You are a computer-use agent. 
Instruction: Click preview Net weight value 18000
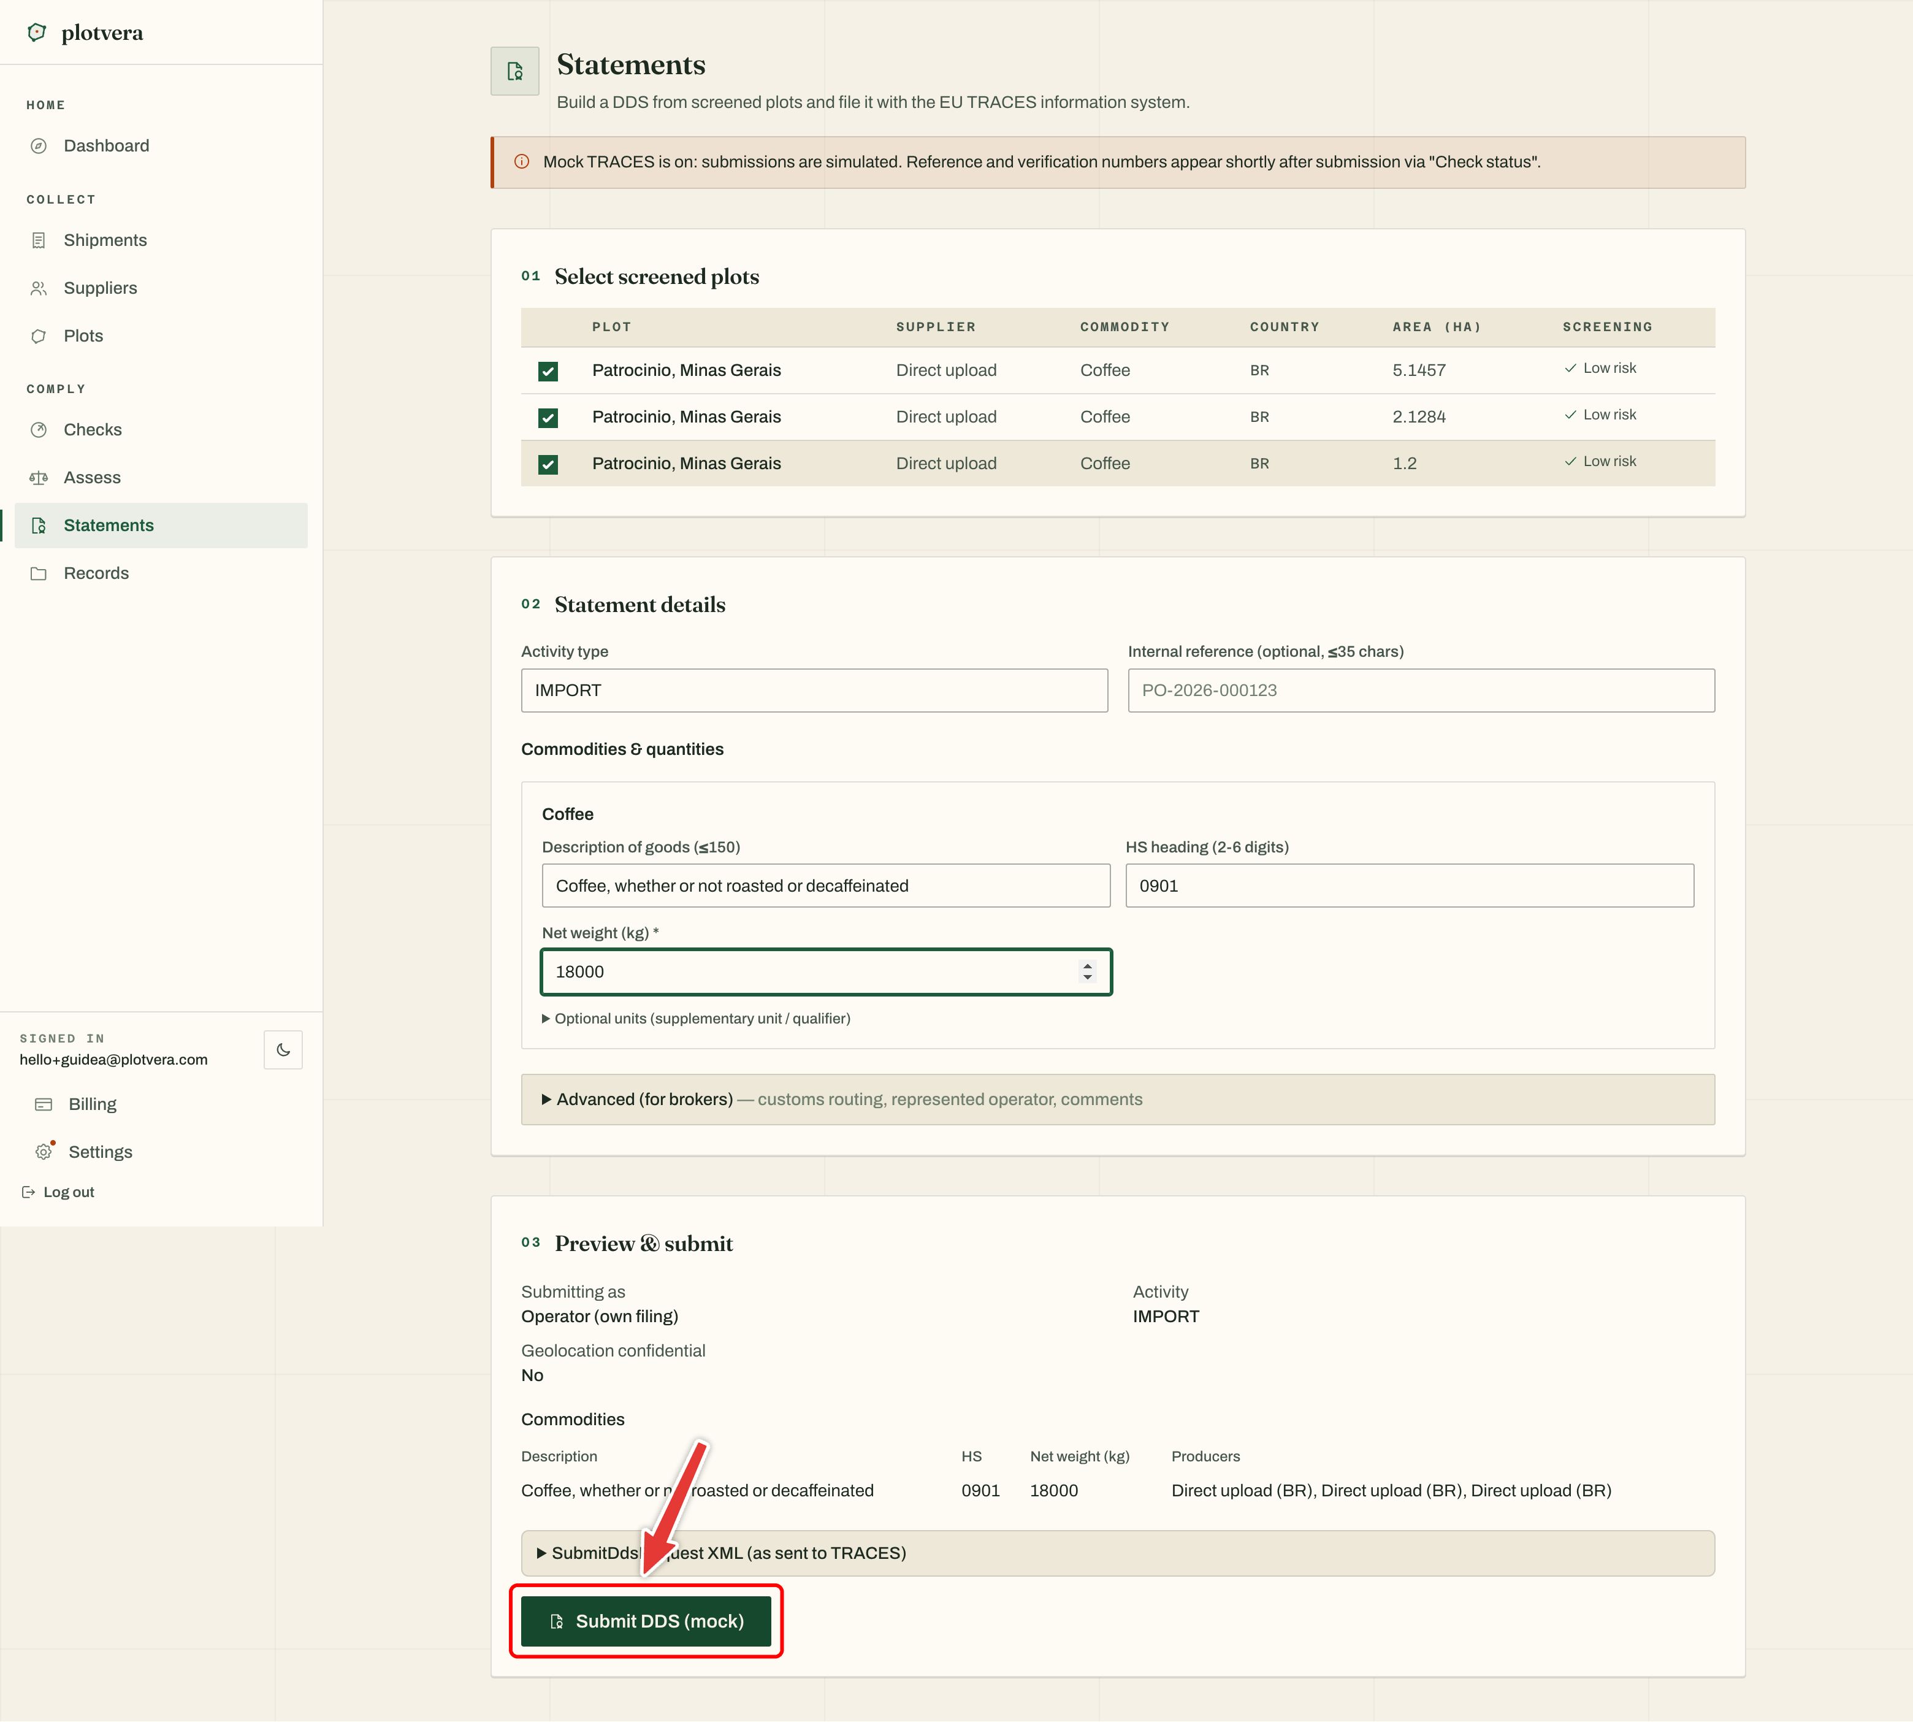[x=1054, y=1491]
